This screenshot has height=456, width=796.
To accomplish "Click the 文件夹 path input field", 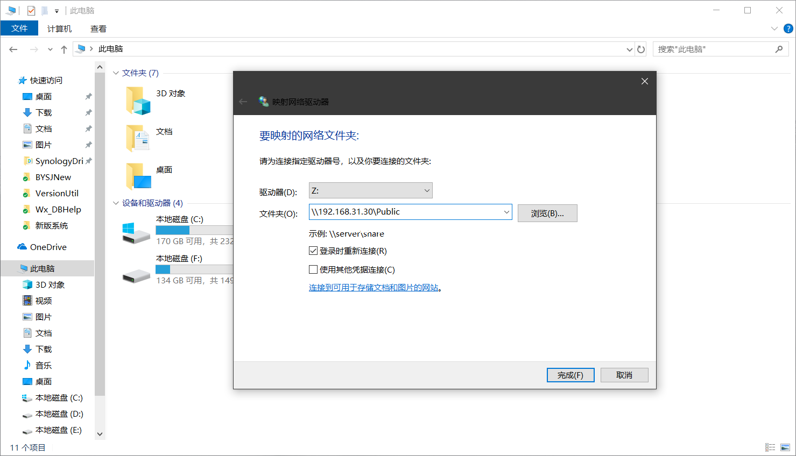I will (406, 212).
